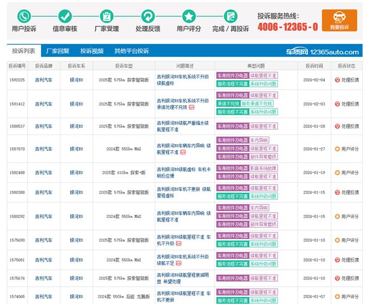
Task: Click 银河E8 series link in row 1575676
Action: click(76, 279)
